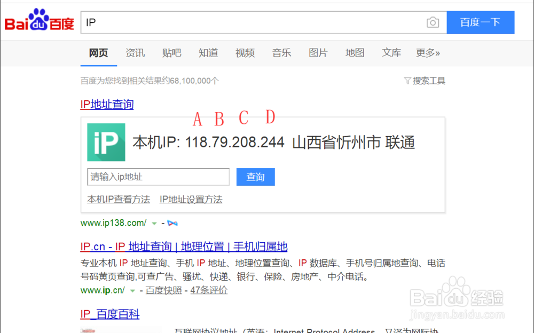Expand dropdown arrow next to www.ip138.com

(x=154, y=224)
